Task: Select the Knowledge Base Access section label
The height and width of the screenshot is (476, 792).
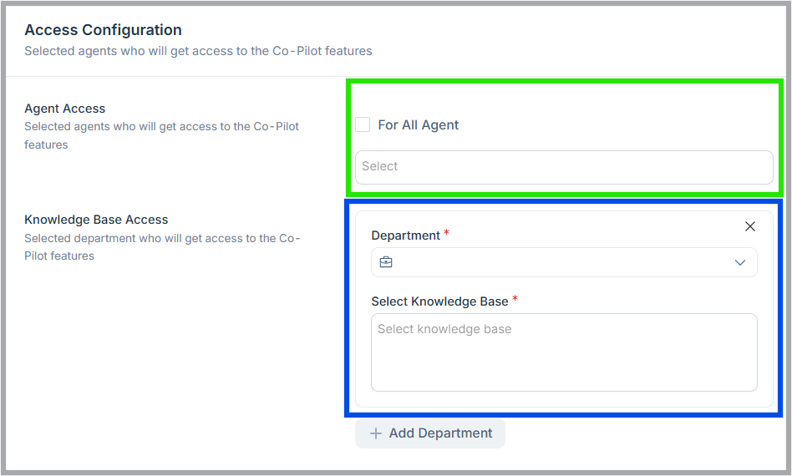Action: pos(96,220)
